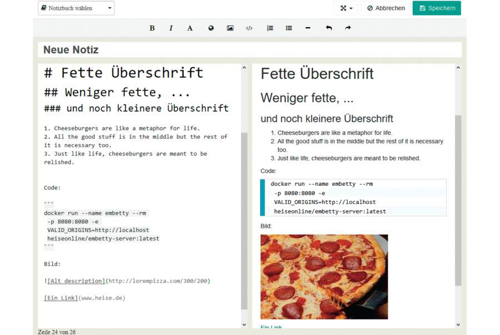Apply italic formatting with the I icon
Screen dimensions: 500x335
pyautogui.click(x=171, y=28)
